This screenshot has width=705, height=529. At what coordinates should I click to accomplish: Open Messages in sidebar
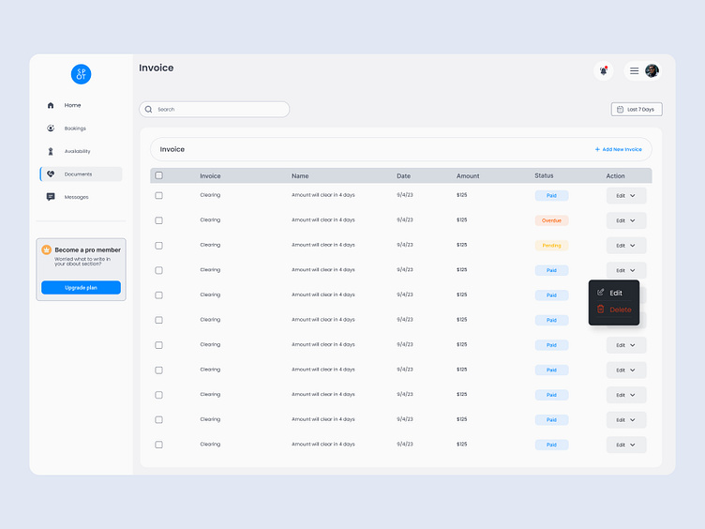[76, 197]
